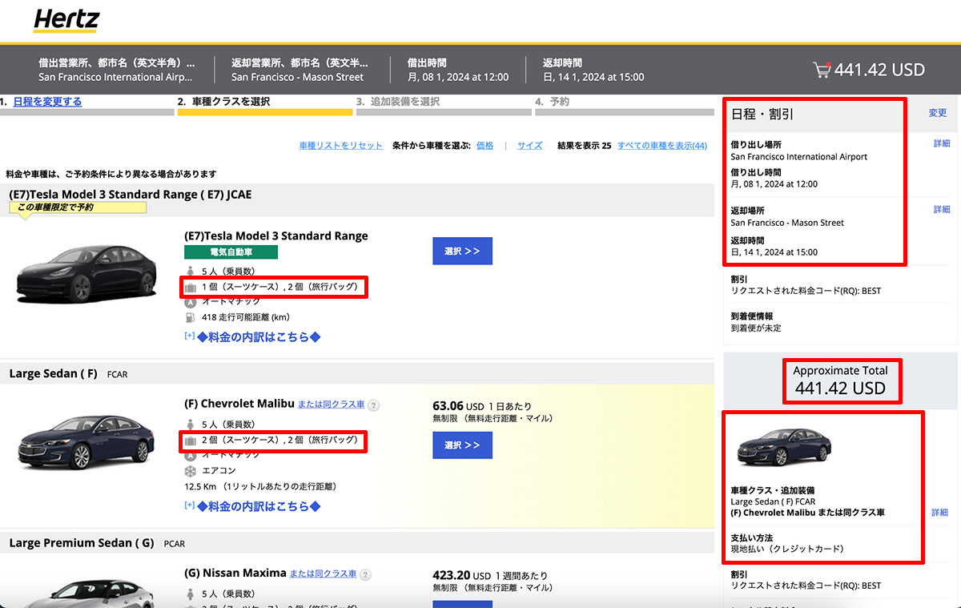This screenshot has width=961, height=608.
Task: Click the Hertz logo
Action: pyautogui.click(x=66, y=21)
